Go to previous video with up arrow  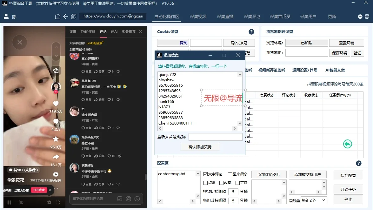[x=56, y=47]
